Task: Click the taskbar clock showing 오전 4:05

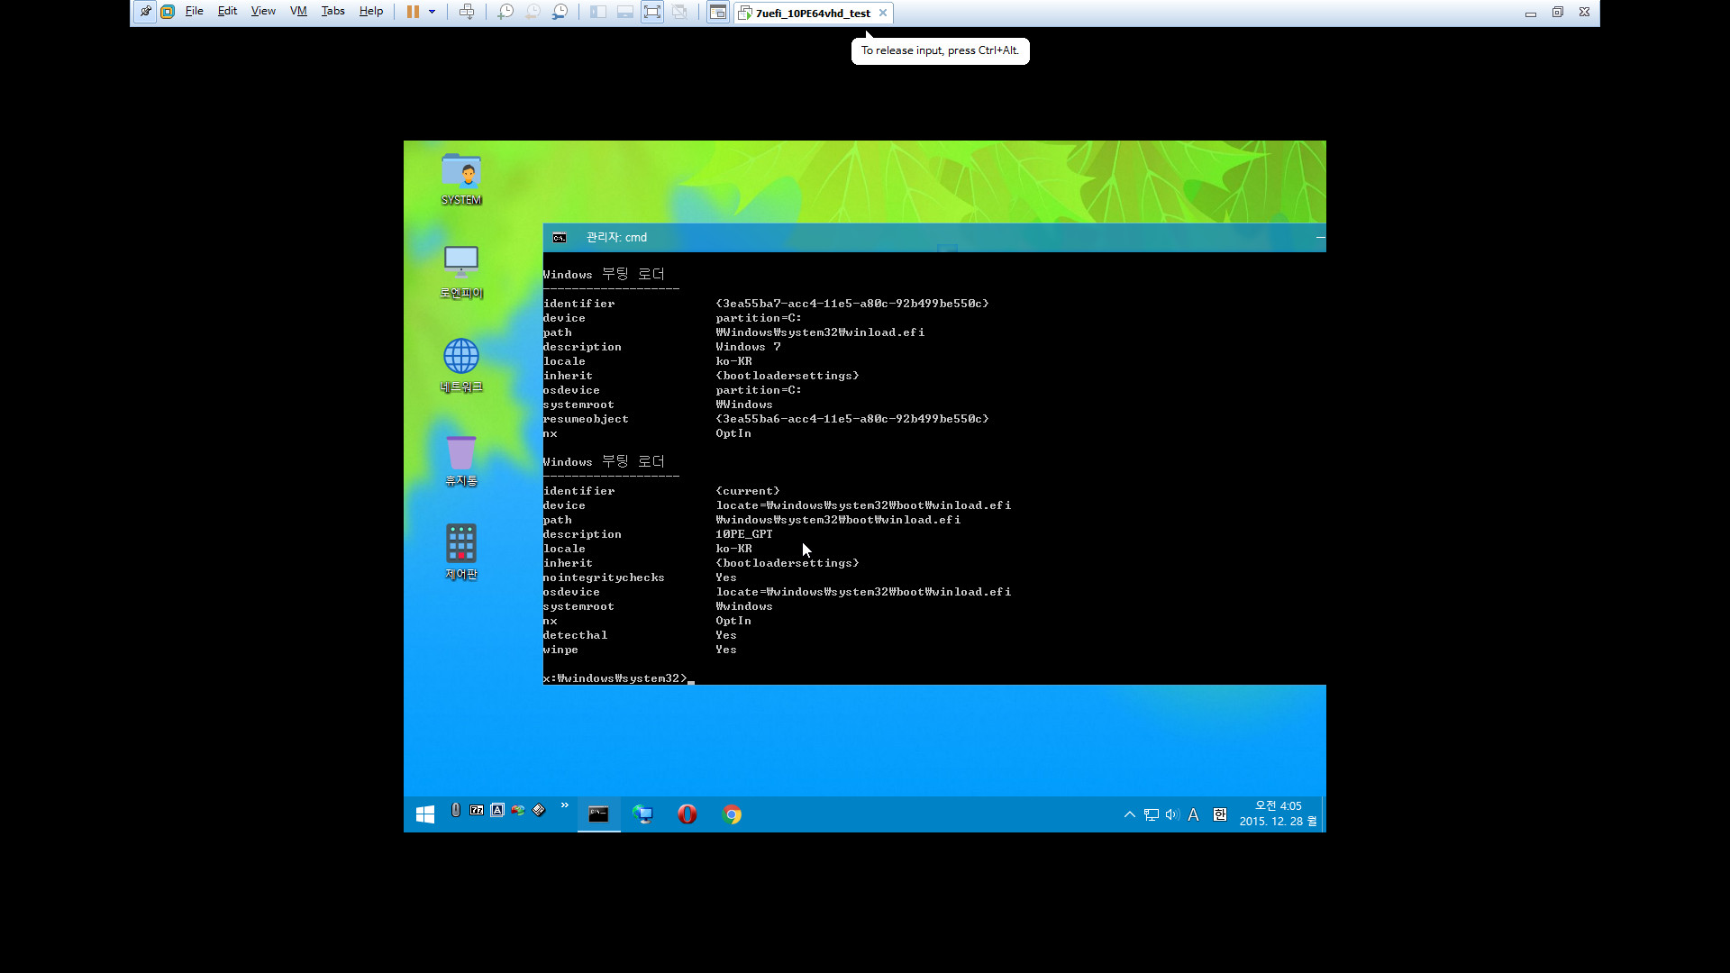Action: coord(1278,814)
